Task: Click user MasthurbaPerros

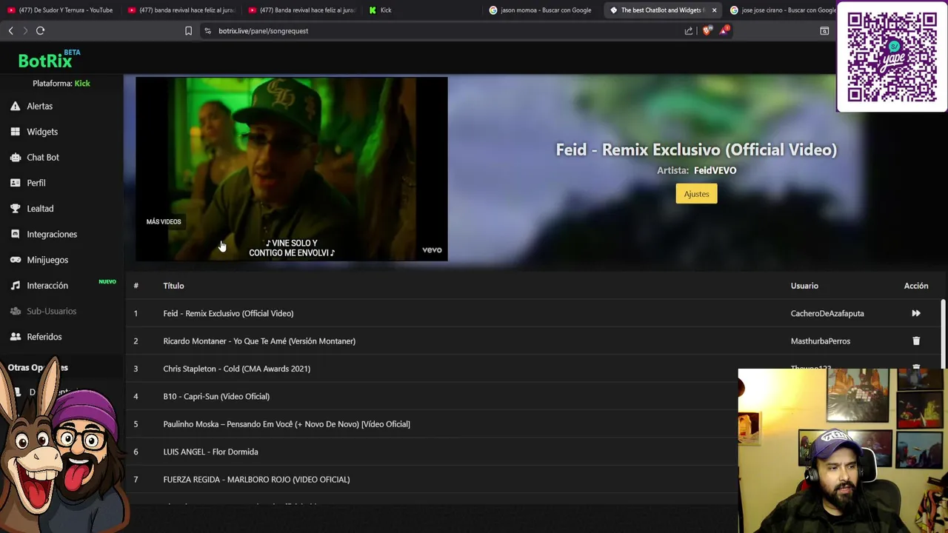Action: coord(821,341)
